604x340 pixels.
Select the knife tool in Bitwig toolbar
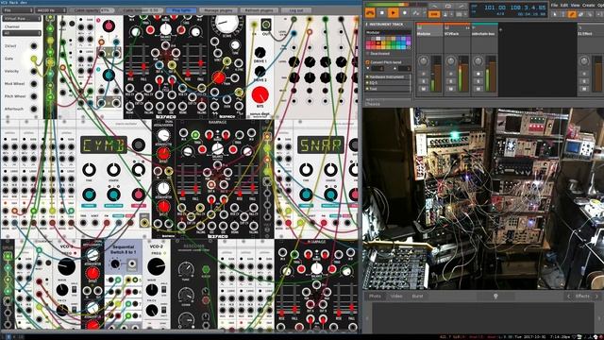(590, 14)
